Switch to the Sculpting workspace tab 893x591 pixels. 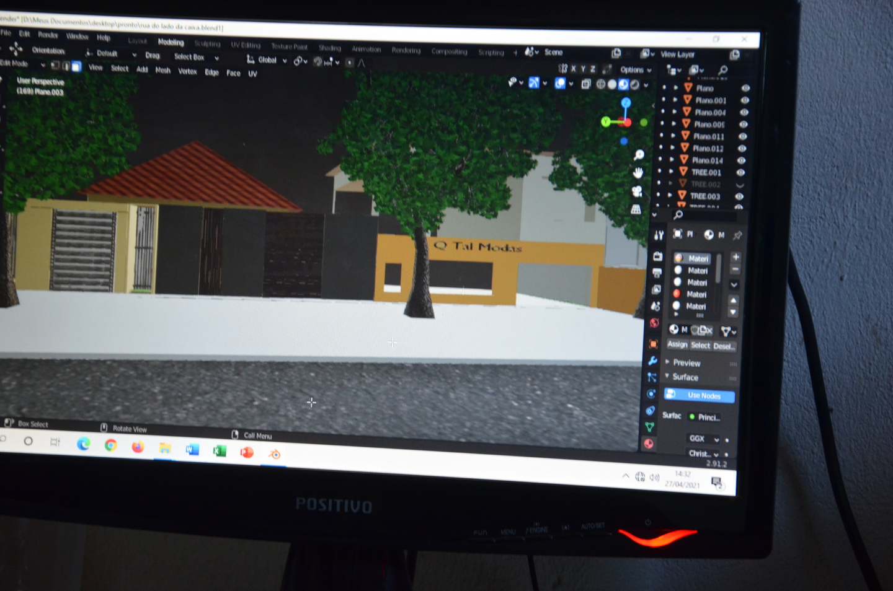207,43
